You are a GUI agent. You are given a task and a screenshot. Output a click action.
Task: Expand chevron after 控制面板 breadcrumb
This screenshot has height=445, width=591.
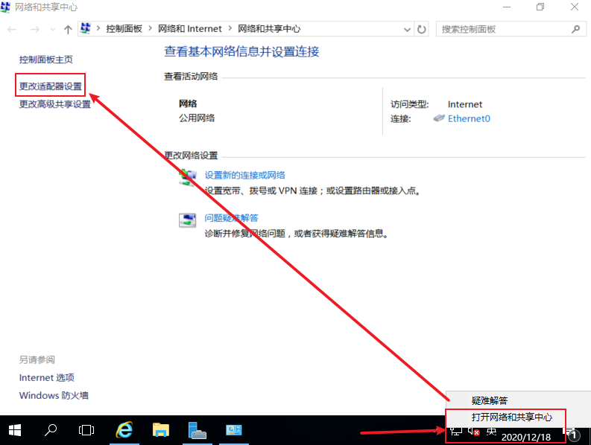[150, 28]
